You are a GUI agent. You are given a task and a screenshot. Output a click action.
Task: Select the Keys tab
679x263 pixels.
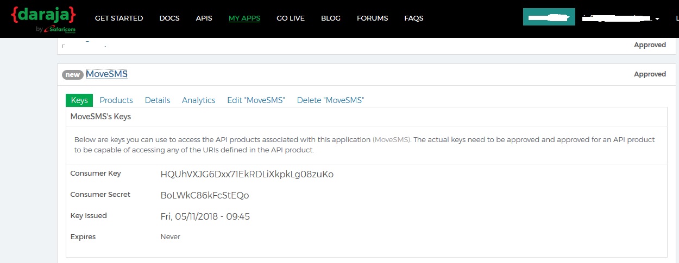click(79, 100)
